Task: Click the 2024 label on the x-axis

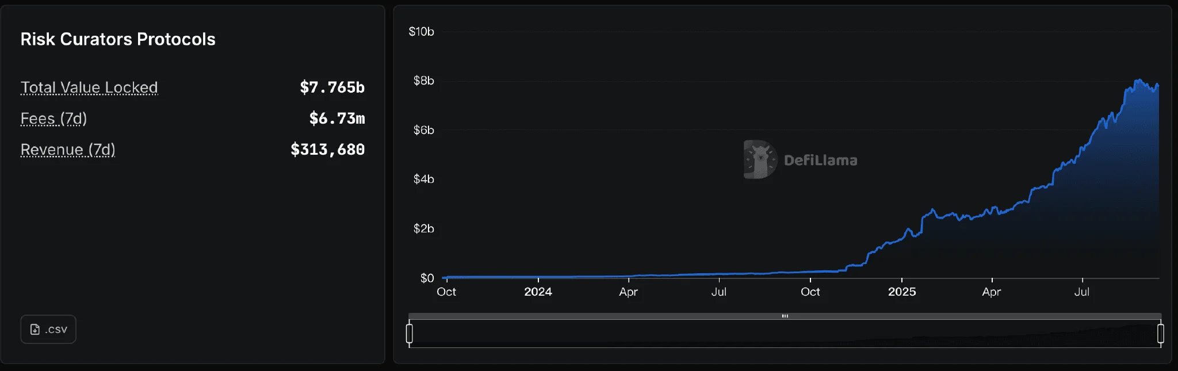Action: [x=538, y=292]
